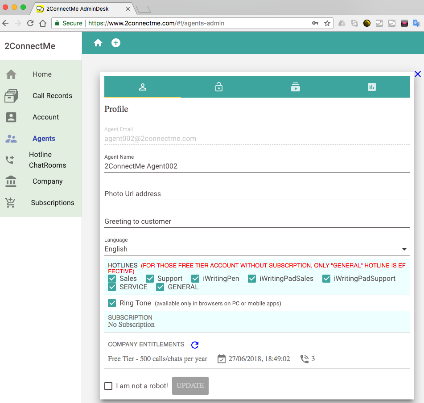Open the lock security tab icon
Viewport: 424px width, 403px height.
point(219,87)
